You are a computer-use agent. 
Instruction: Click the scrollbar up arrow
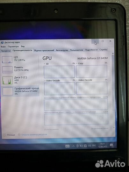[113, 54]
